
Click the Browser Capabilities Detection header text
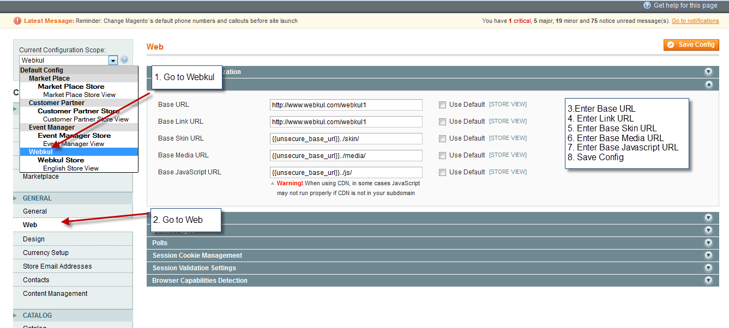(200, 281)
